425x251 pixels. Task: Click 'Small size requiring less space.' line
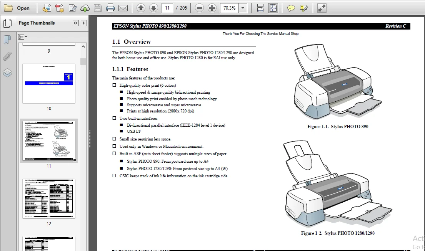point(145,139)
